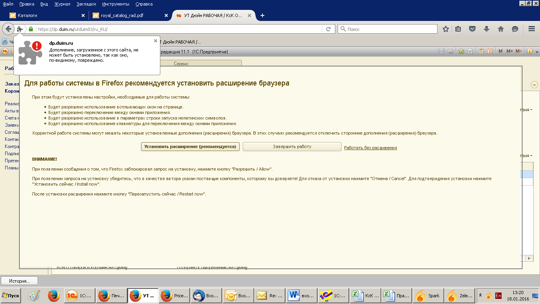The image size is (540, 304).
Task: Click the green padlock site identity icon
Action: (x=31, y=29)
